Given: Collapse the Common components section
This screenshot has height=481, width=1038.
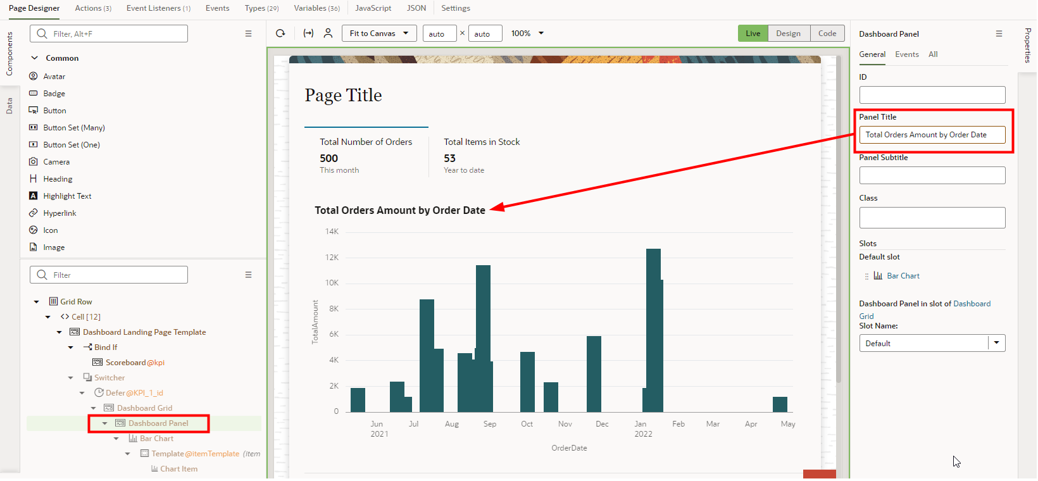Looking at the screenshot, I should 35,58.
